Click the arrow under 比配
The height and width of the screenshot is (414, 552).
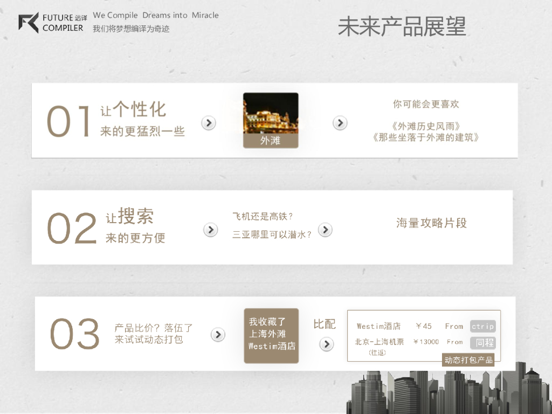tap(326, 344)
